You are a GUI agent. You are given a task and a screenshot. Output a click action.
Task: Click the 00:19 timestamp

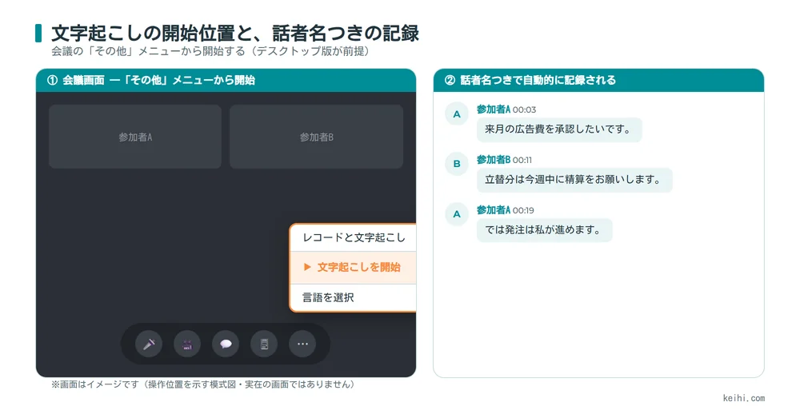(x=523, y=210)
